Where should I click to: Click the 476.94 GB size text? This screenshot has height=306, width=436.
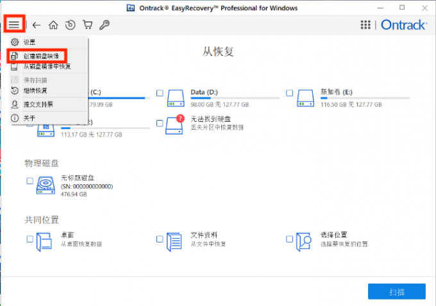(74, 194)
